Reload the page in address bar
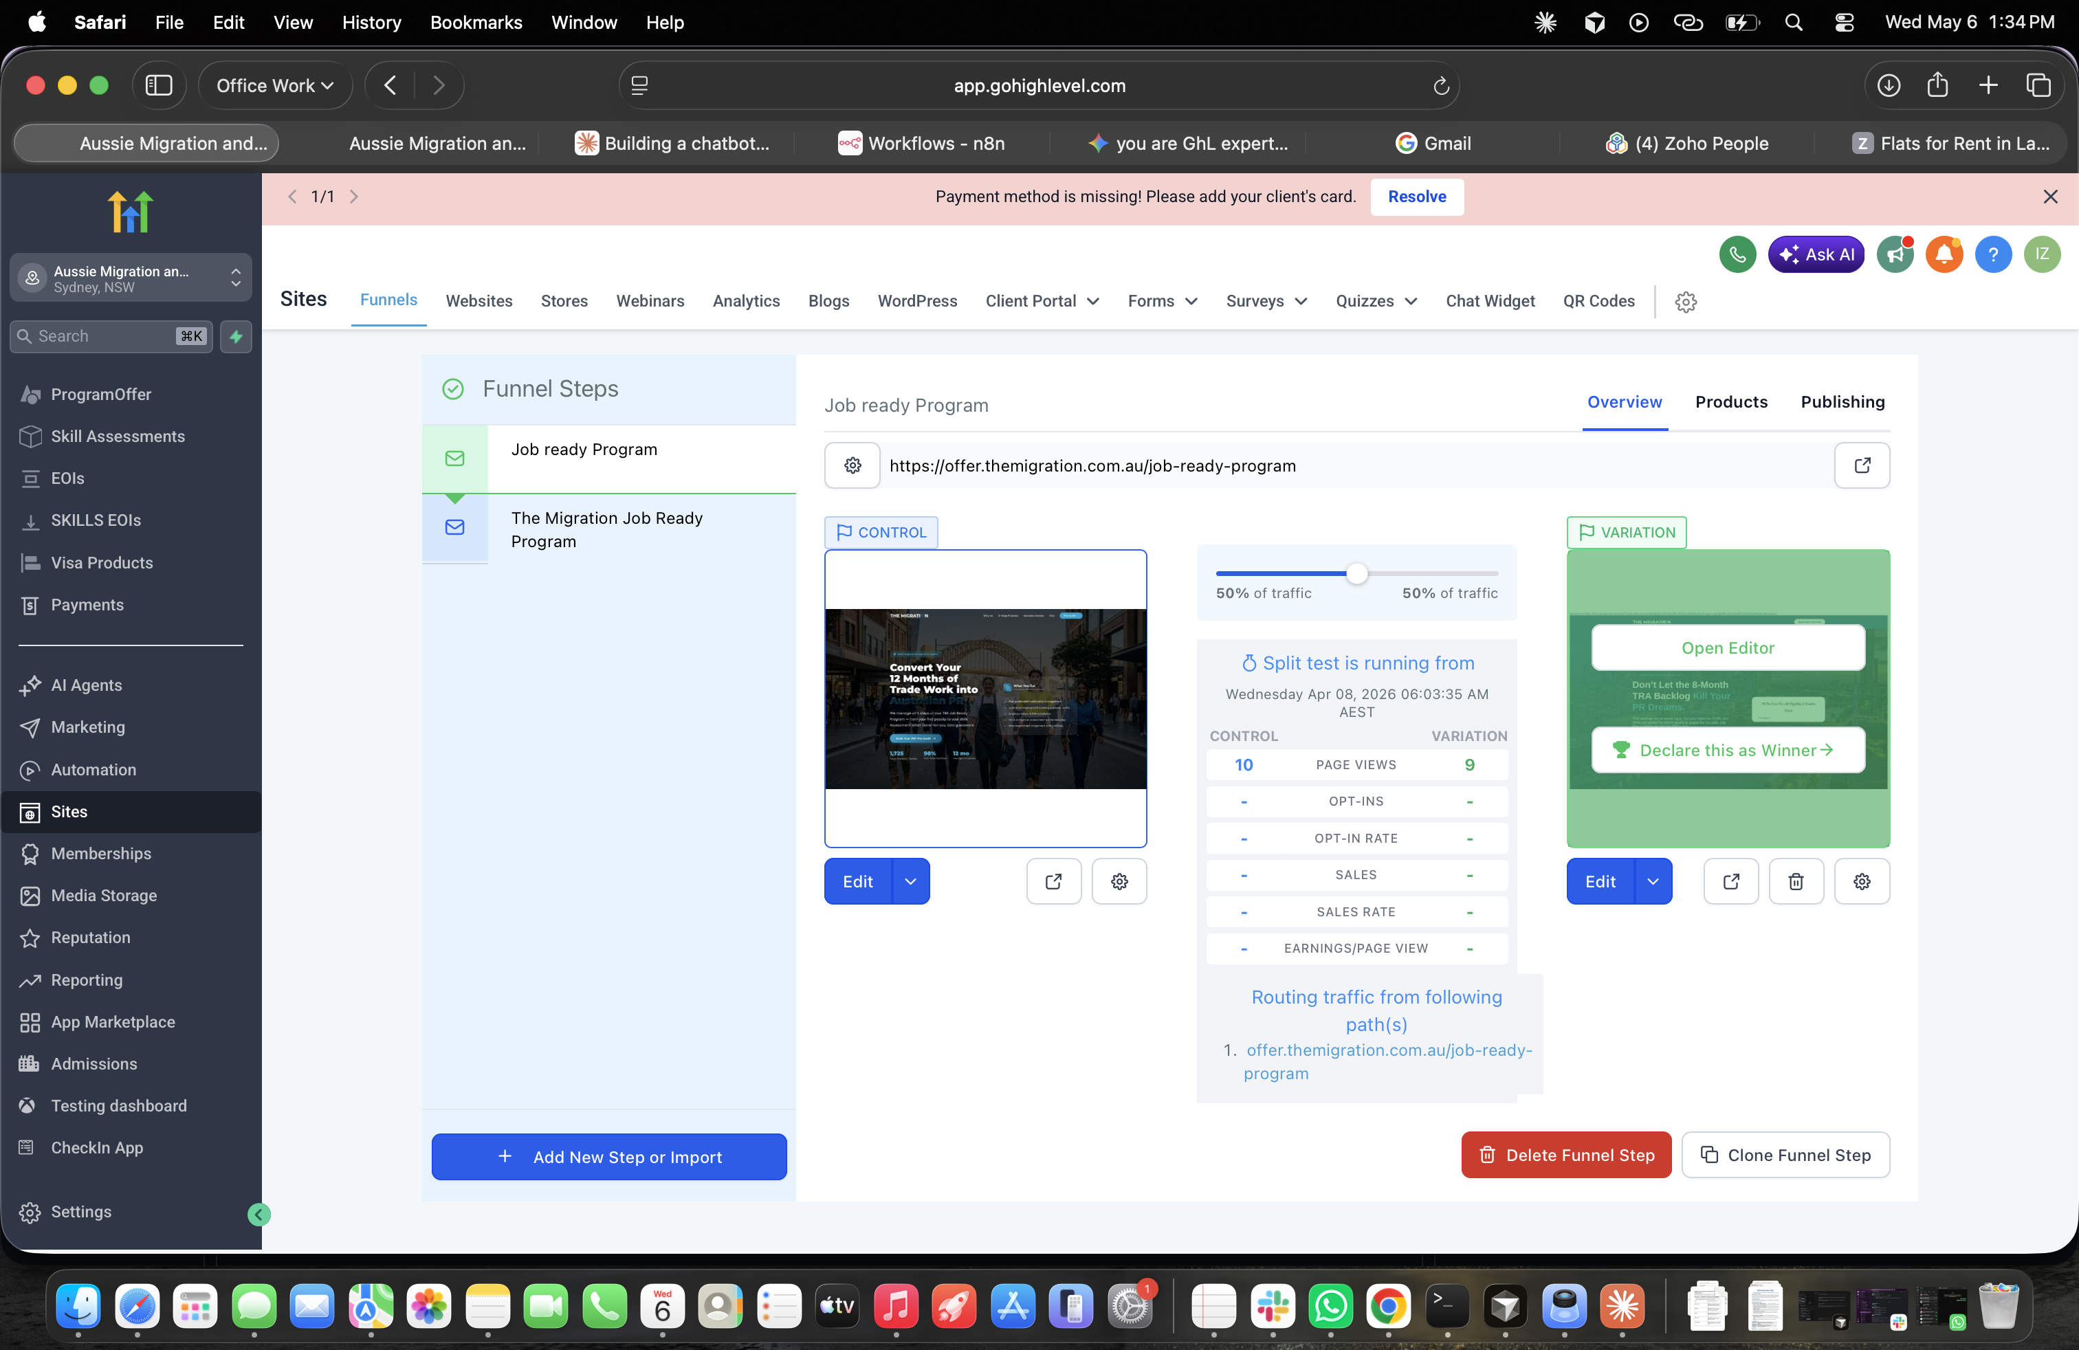The width and height of the screenshot is (2079, 1350). (1440, 85)
